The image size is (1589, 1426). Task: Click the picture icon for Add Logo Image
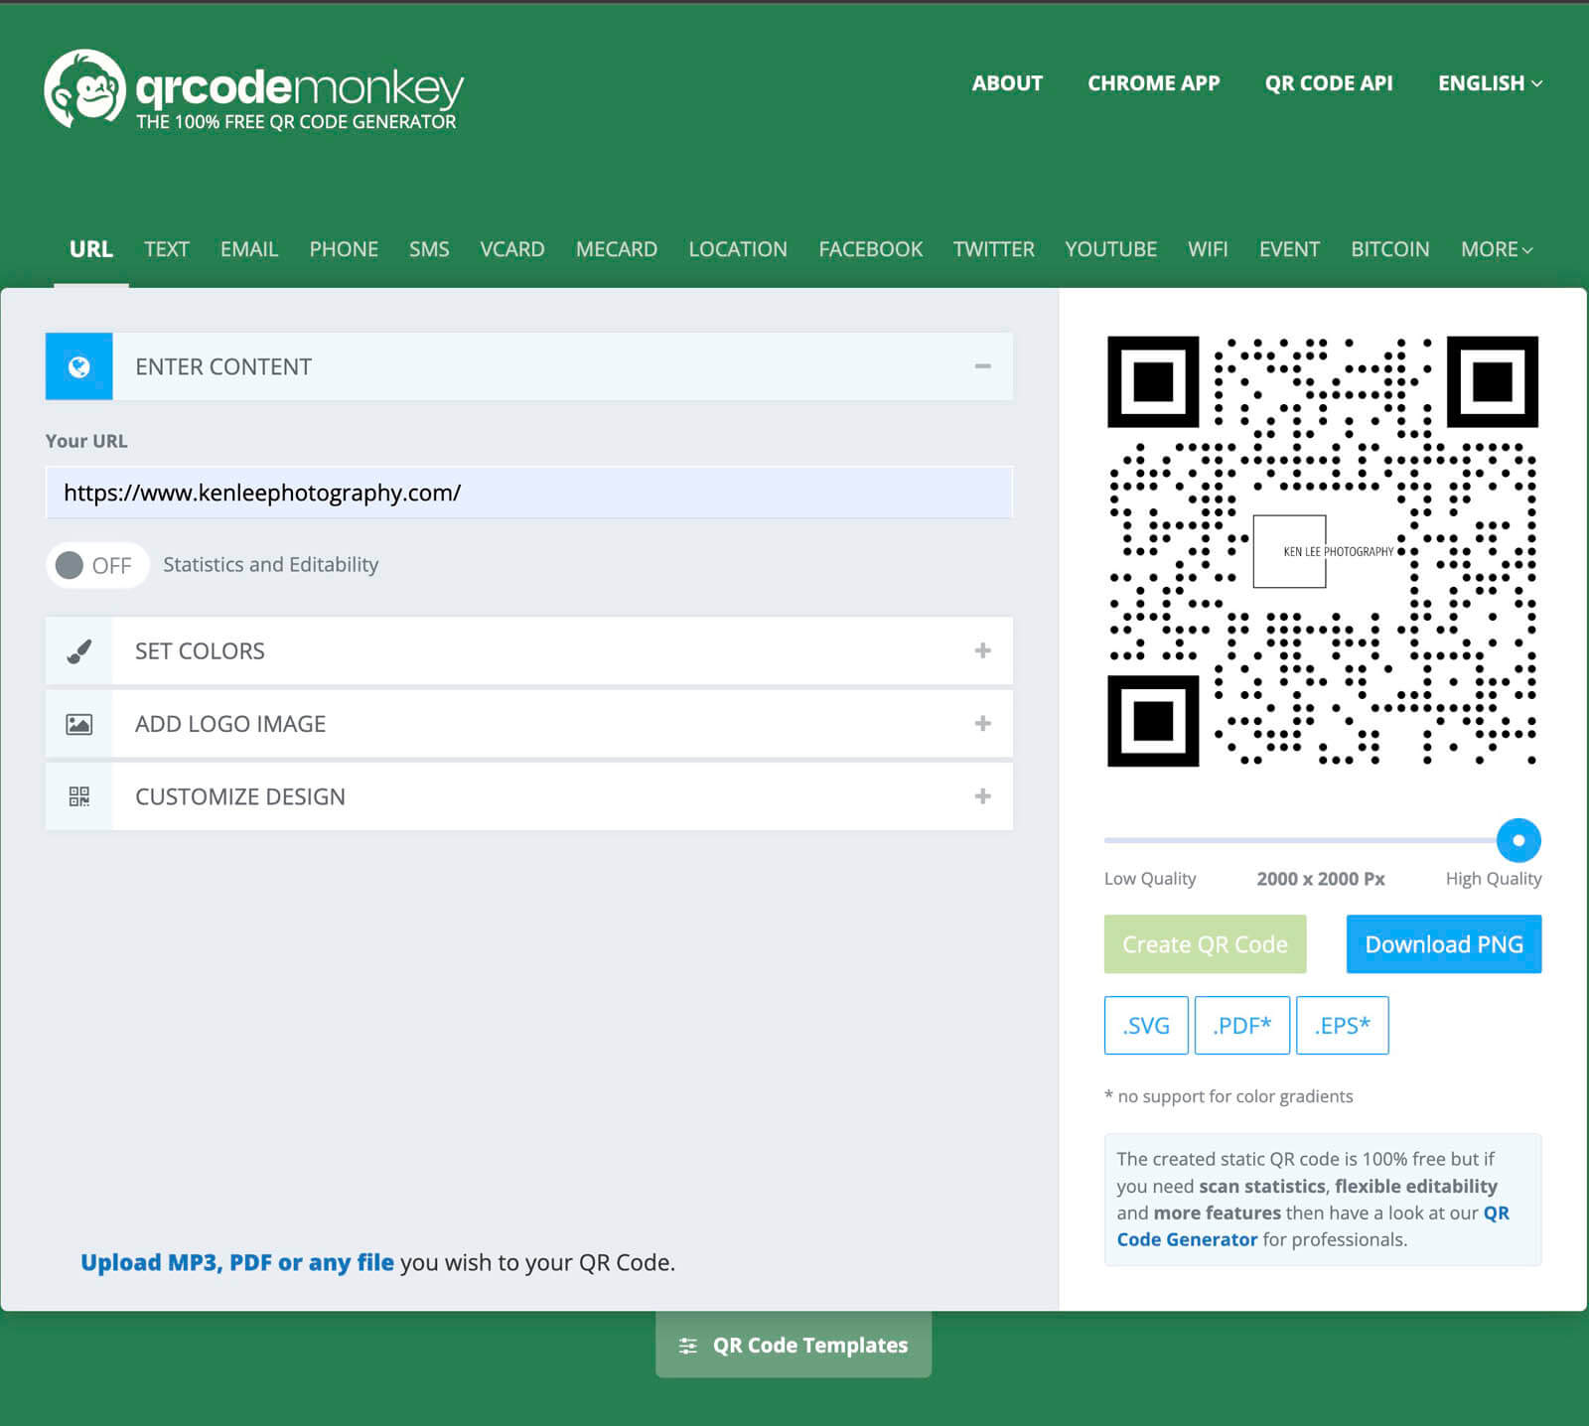pos(79,724)
